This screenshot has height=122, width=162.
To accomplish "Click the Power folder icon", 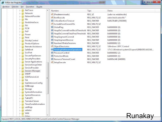I will [23, 34].
